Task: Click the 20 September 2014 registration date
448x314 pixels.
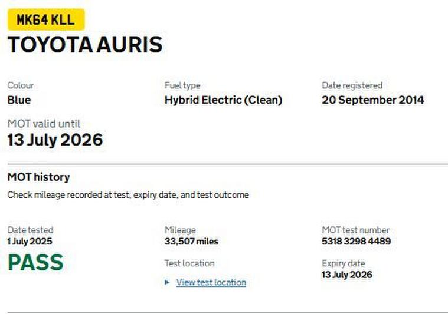Action: pyautogui.click(x=372, y=100)
